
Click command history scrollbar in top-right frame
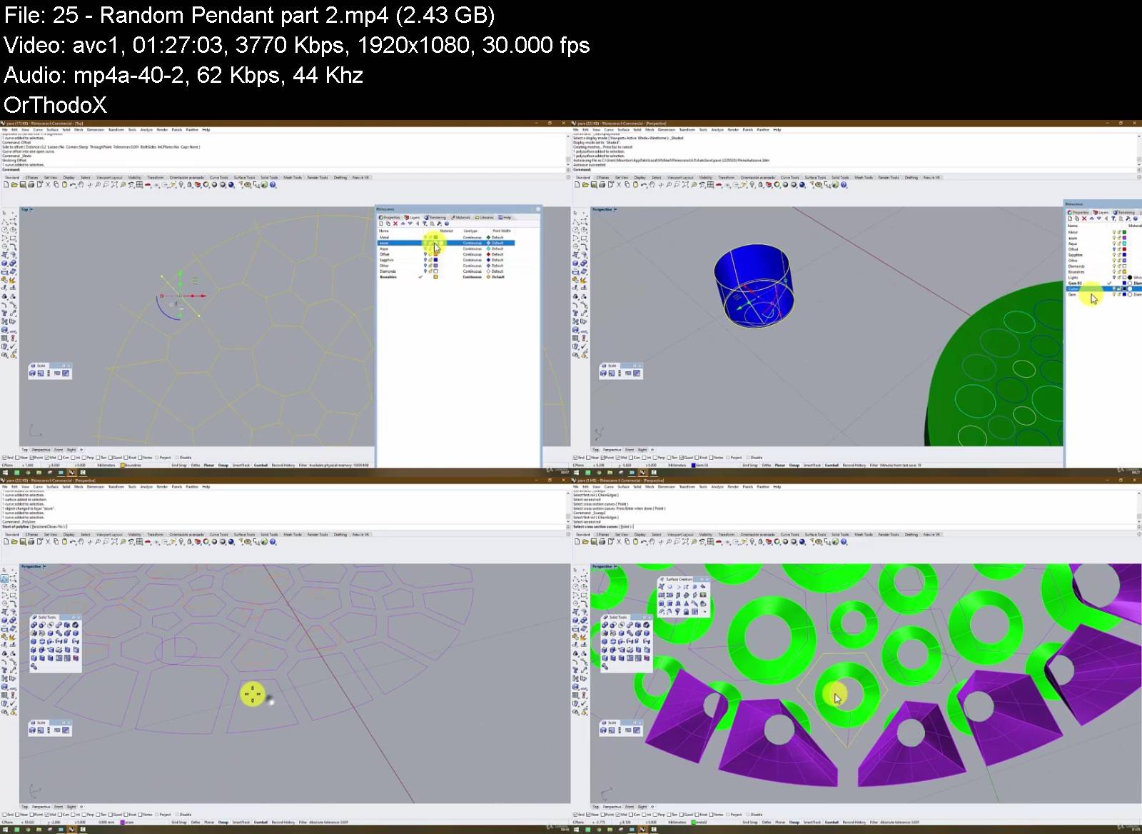click(x=1138, y=151)
